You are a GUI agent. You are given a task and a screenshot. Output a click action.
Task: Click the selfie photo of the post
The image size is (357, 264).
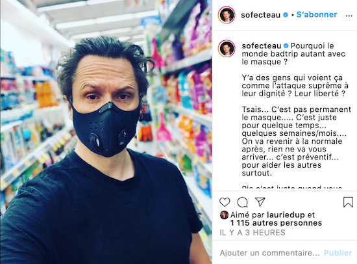[x=106, y=132]
